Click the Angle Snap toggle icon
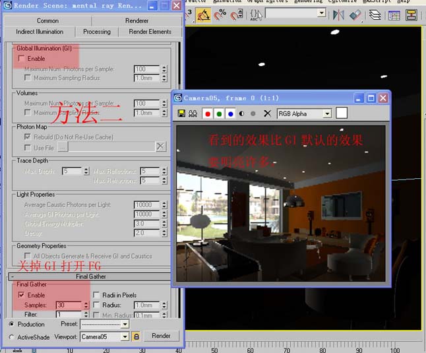The height and width of the screenshot is (353, 426). (x=204, y=15)
